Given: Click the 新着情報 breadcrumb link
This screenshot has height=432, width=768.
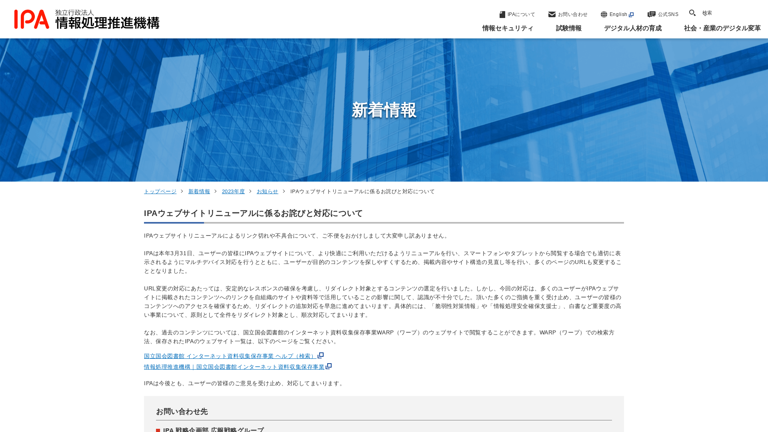Looking at the screenshot, I should (199, 192).
